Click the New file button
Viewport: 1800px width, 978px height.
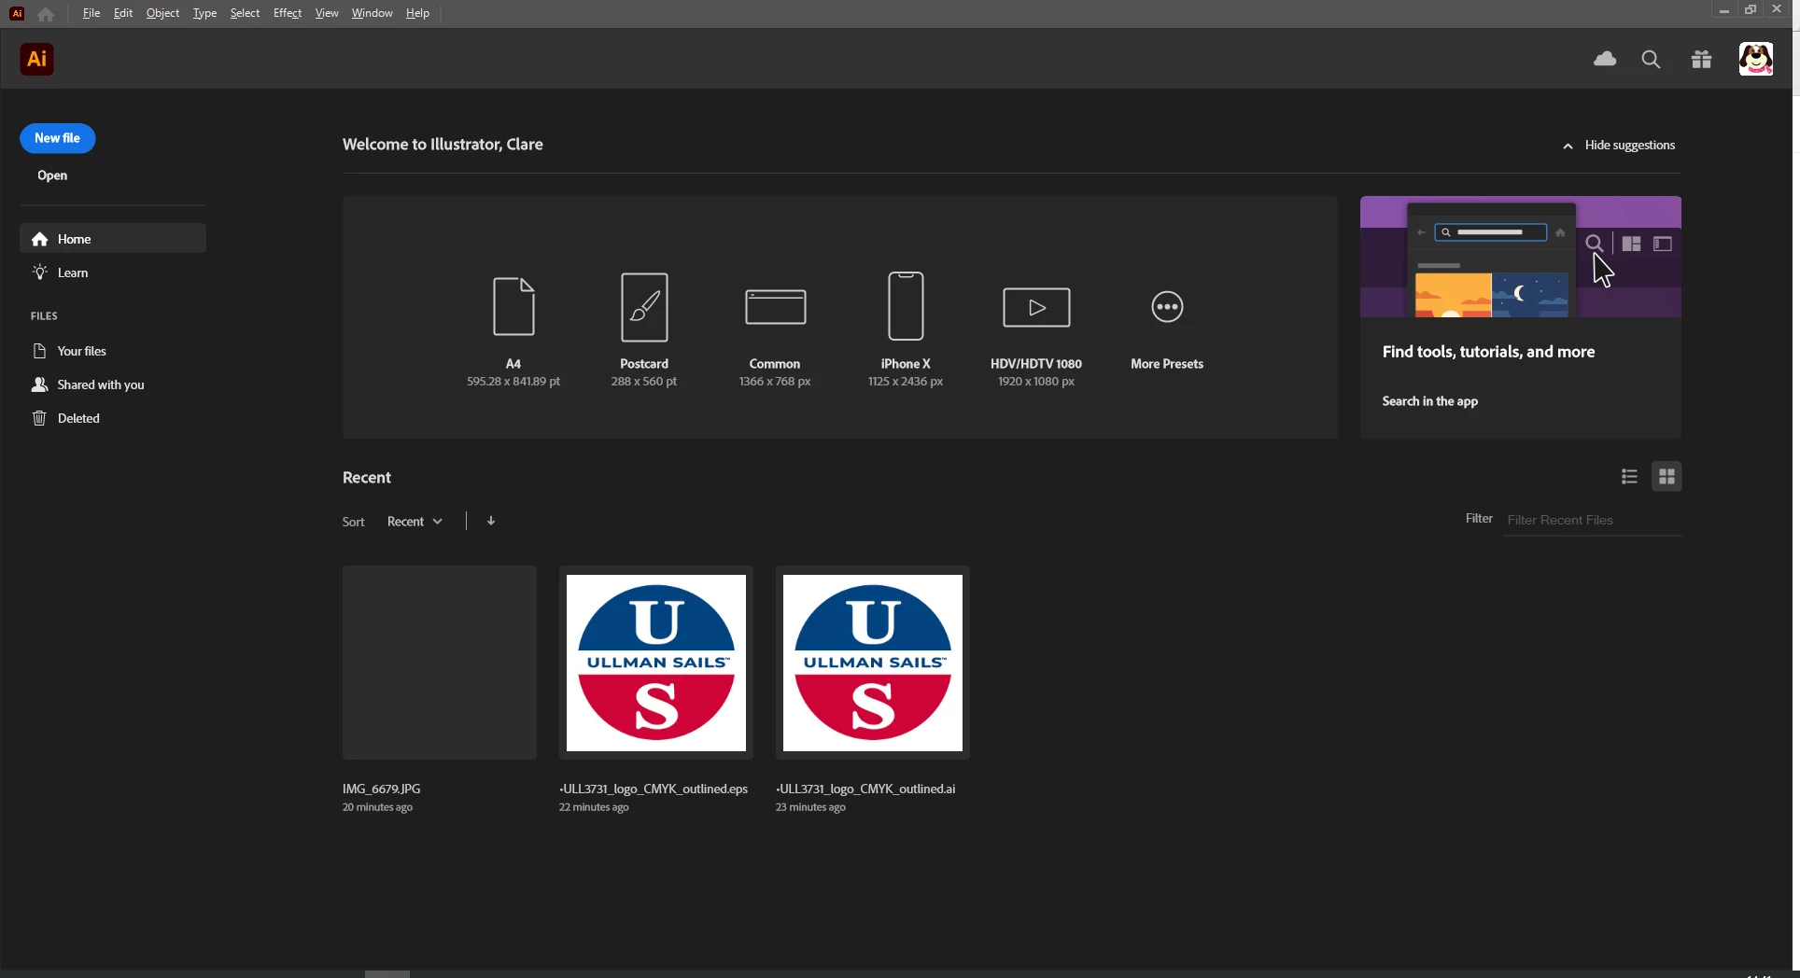pos(58,138)
